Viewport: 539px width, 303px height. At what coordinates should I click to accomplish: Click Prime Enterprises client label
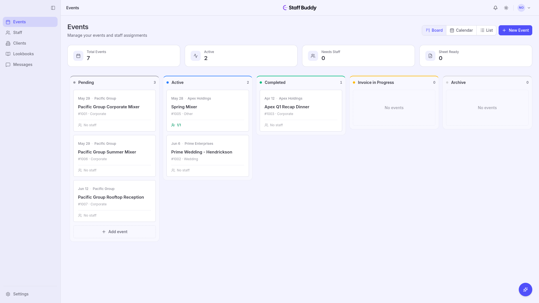coord(199,144)
